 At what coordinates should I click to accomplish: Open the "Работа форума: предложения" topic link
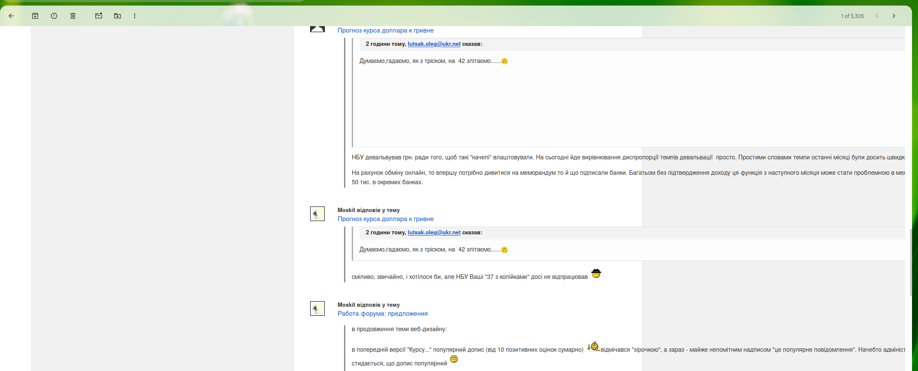coord(382,314)
